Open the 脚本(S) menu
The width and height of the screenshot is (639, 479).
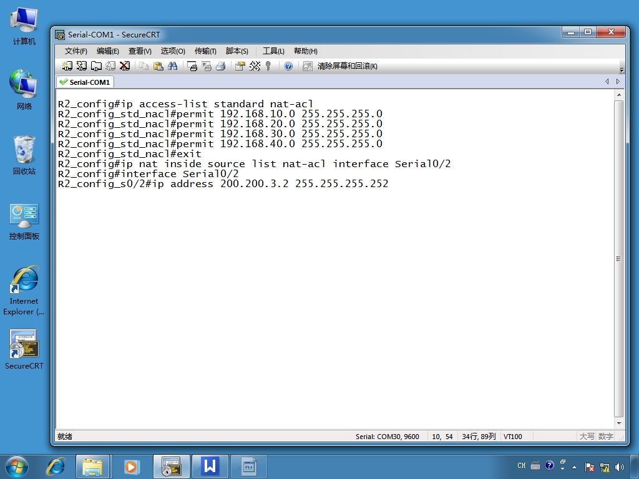tap(237, 51)
